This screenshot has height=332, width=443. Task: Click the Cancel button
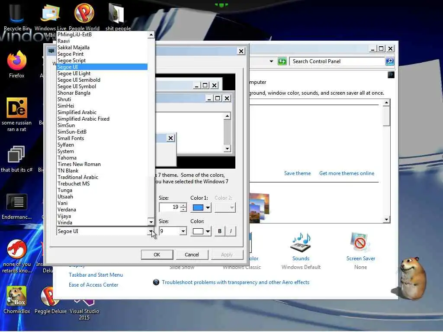click(x=192, y=255)
